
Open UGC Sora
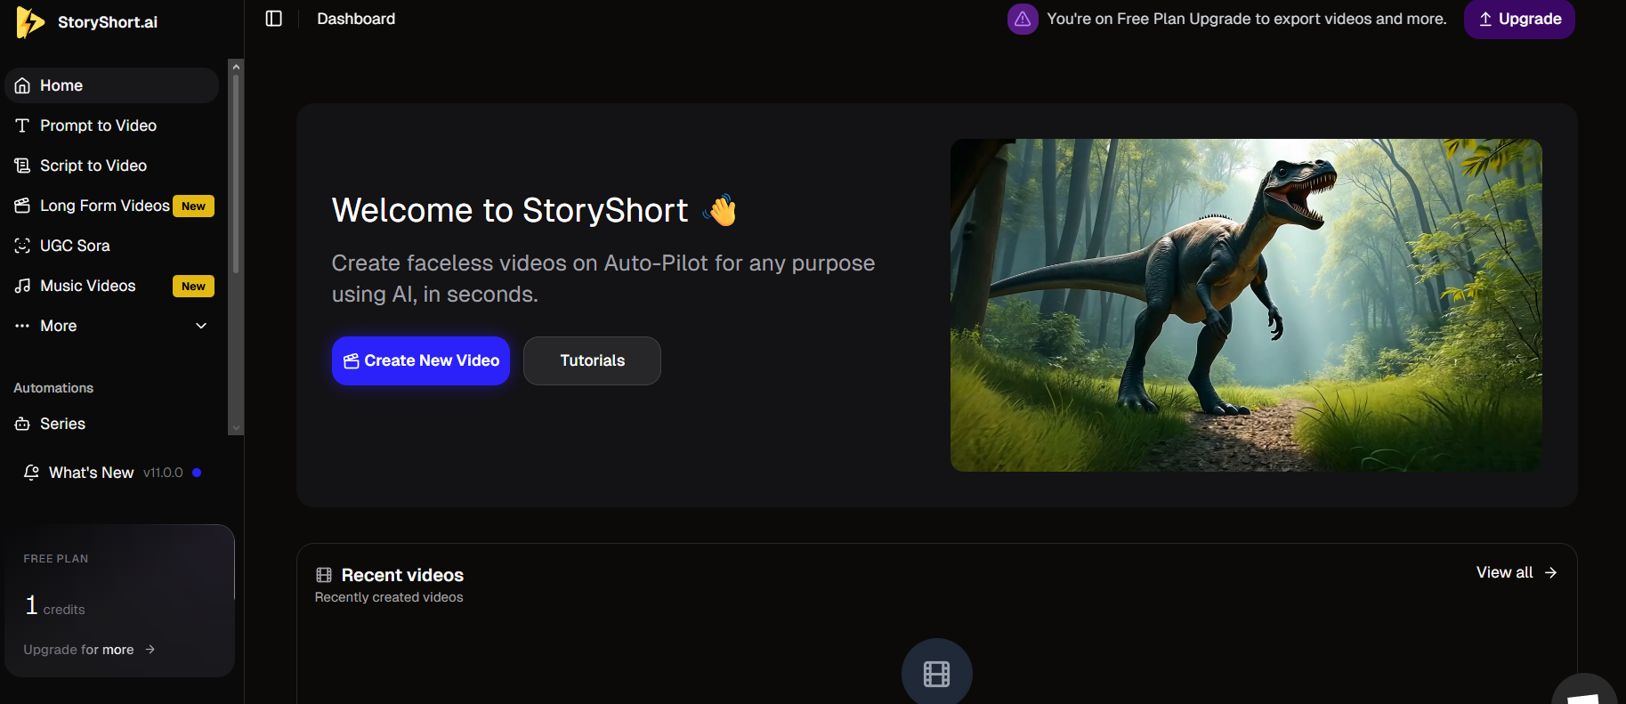[111, 246]
